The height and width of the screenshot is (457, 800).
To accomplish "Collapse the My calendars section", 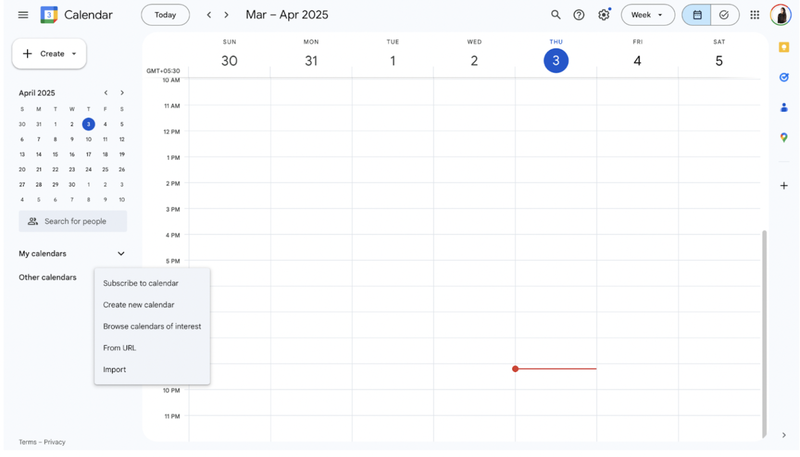I will click(x=121, y=253).
